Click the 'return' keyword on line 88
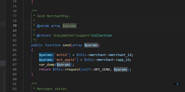 click(45, 69)
